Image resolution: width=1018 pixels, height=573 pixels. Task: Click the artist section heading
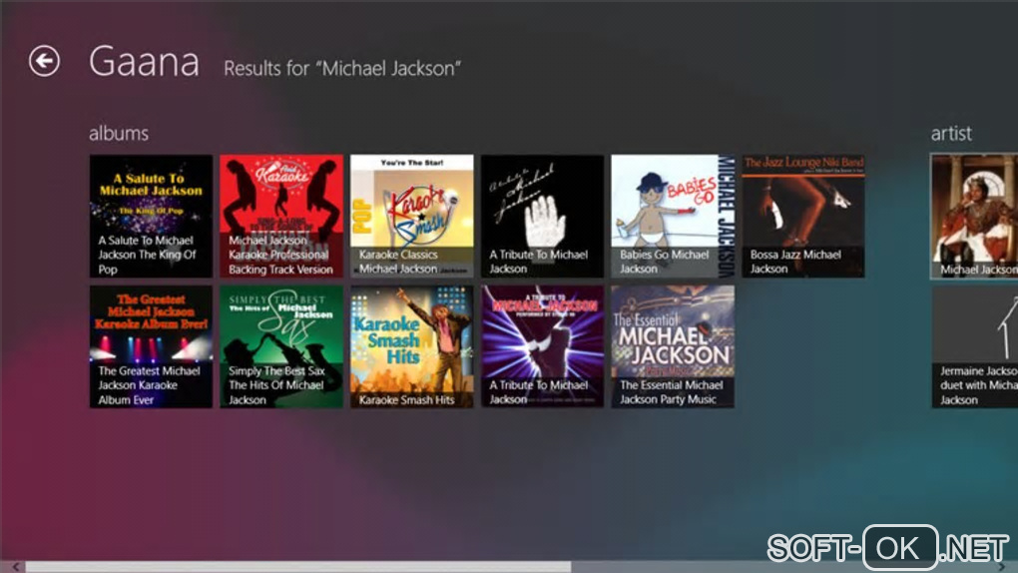951,133
